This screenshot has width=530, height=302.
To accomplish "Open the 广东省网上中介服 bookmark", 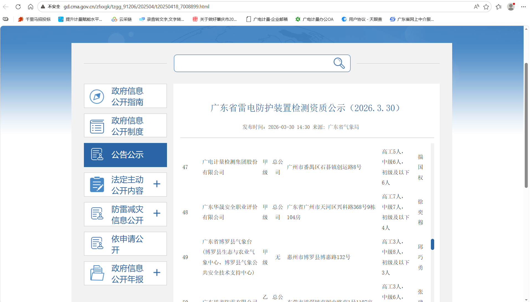I will (412, 19).
